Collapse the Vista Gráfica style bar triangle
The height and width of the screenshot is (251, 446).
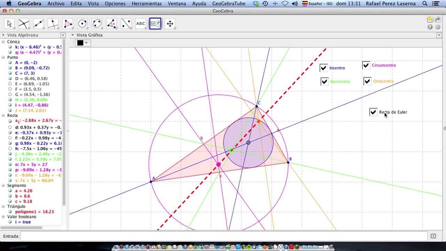tap(73, 35)
